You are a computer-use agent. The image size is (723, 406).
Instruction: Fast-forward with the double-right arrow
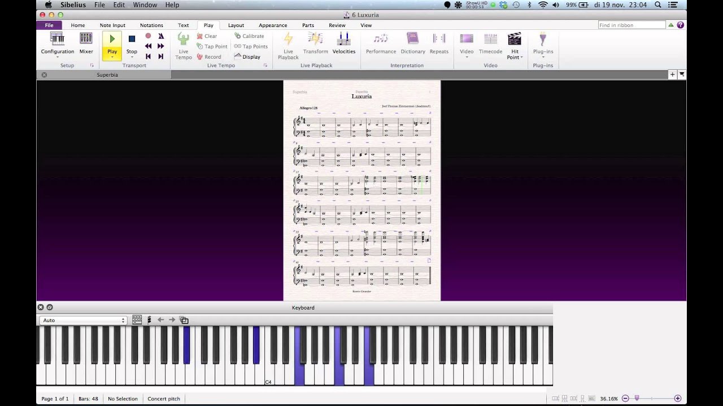click(161, 46)
